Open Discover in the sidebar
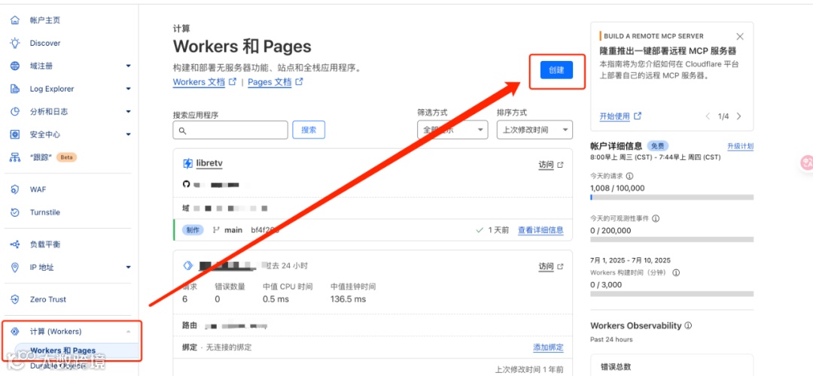The image size is (813, 376). pyautogui.click(x=45, y=43)
